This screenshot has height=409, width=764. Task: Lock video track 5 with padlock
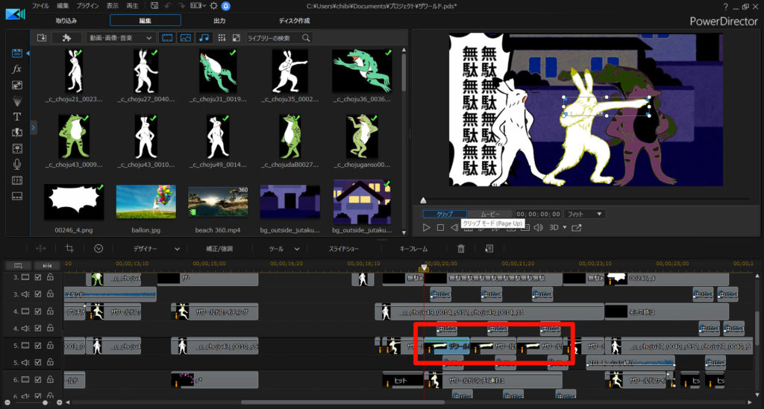(50, 345)
